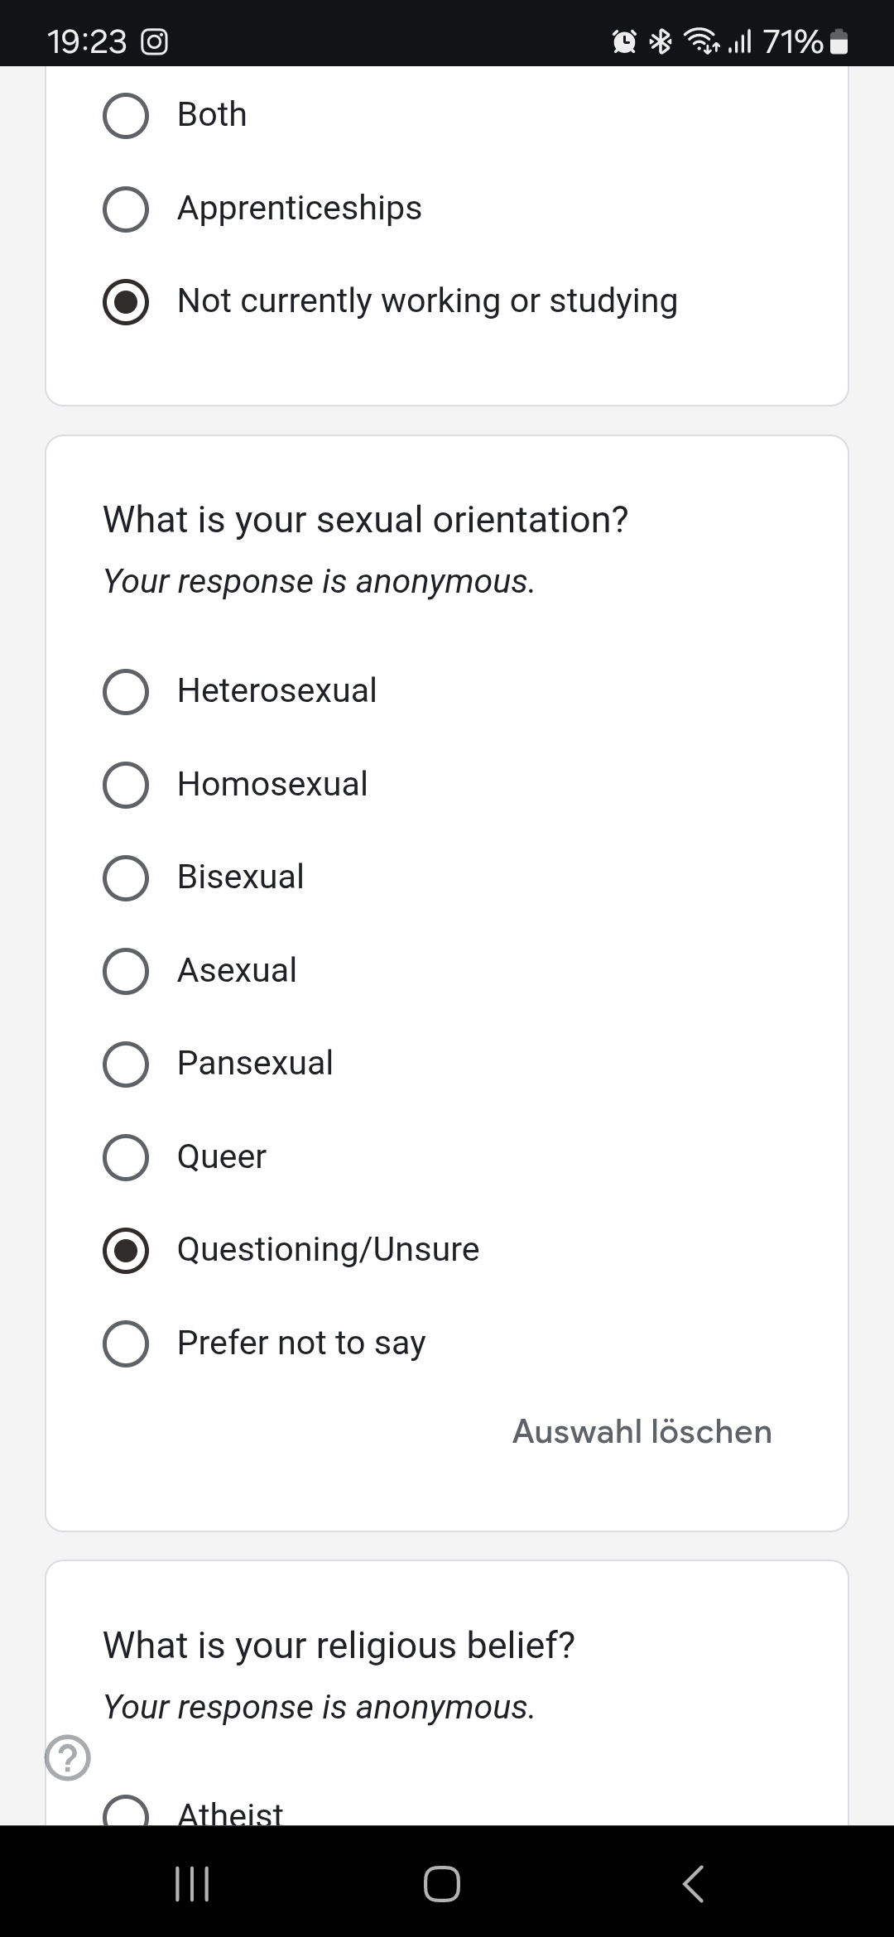Open the Instagram notification icon

coord(155,42)
